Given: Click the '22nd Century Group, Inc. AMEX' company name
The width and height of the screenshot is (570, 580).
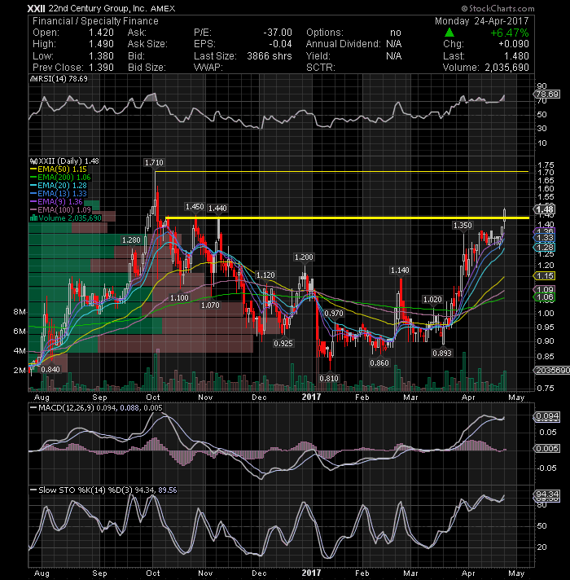Looking at the screenshot, I should [x=112, y=8].
